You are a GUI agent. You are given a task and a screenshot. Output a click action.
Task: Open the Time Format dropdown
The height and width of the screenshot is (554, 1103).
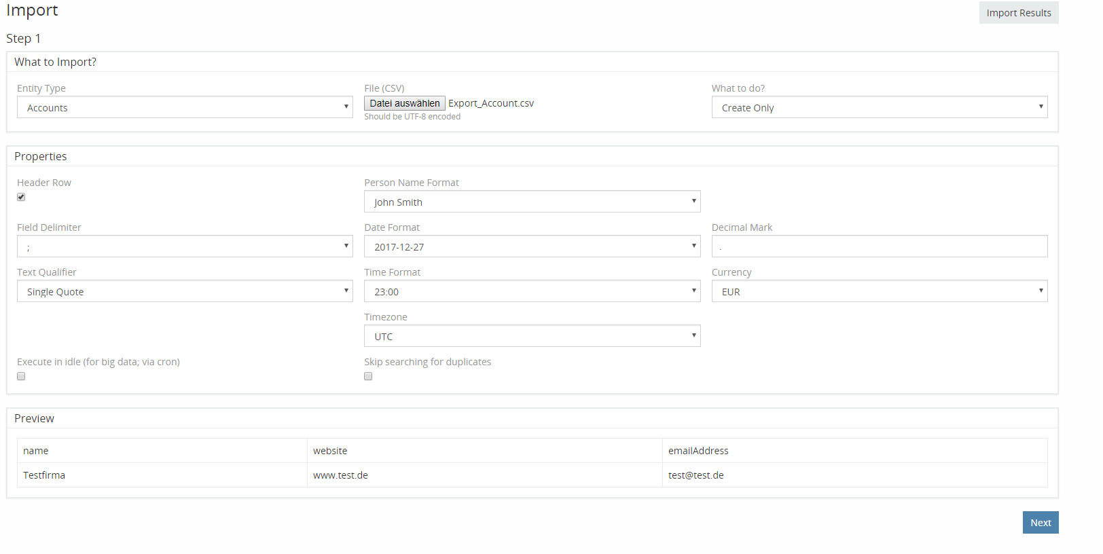coord(532,291)
